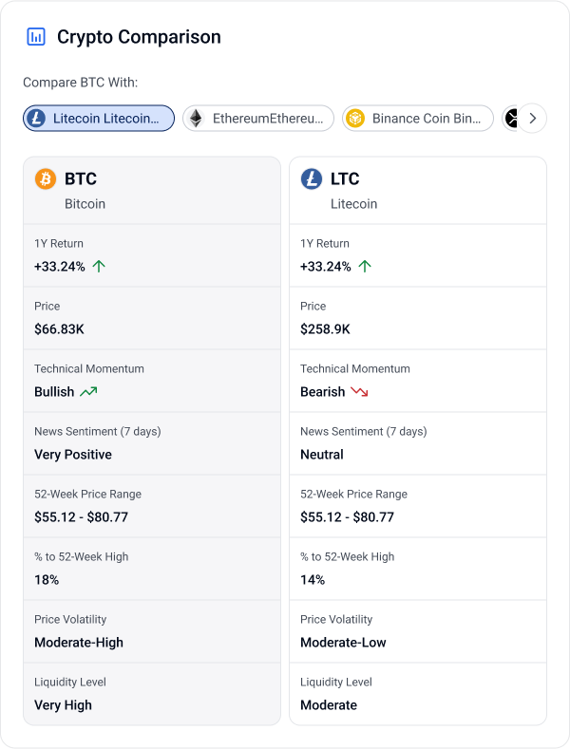Click BTC 1Y Return green up arrow

click(99, 266)
